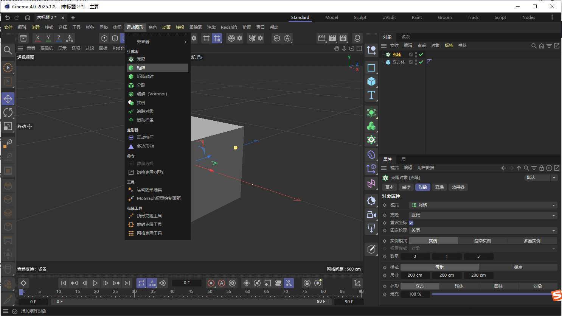Image resolution: width=562 pixels, height=316 pixels.
Task: Choose 网格克隆工具 in the menu
Action: (158, 233)
